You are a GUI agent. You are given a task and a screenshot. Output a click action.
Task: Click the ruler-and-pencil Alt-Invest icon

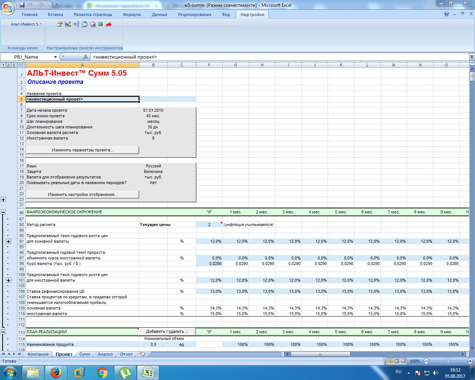point(68,24)
